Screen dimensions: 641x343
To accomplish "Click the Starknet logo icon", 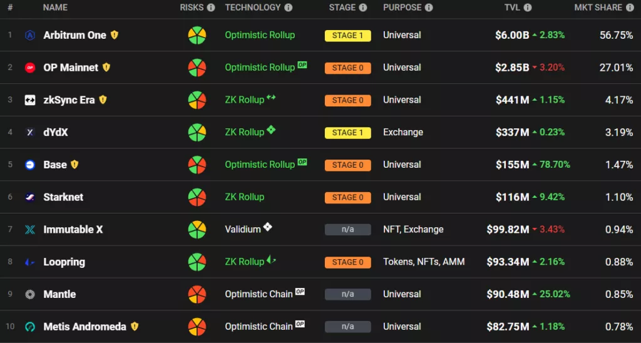I will pyautogui.click(x=30, y=197).
